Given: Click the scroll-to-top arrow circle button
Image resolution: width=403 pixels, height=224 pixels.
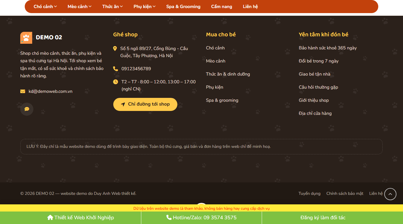Looking at the screenshot, I should 390,194.
